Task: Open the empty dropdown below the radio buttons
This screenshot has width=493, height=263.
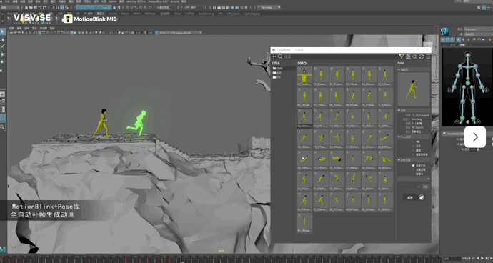Action: (x=414, y=179)
